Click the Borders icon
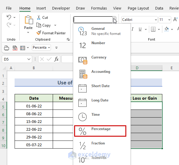The image size is (179, 165). [153, 29]
